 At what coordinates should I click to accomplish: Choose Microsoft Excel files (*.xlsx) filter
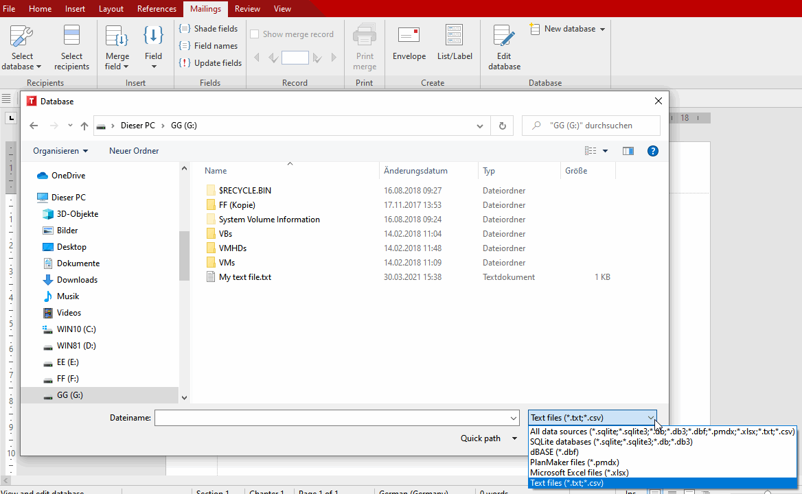[x=579, y=473]
